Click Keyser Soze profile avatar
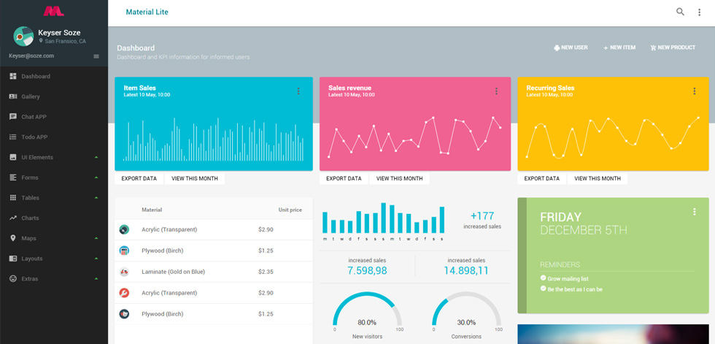The image size is (715, 344). (x=23, y=37)
